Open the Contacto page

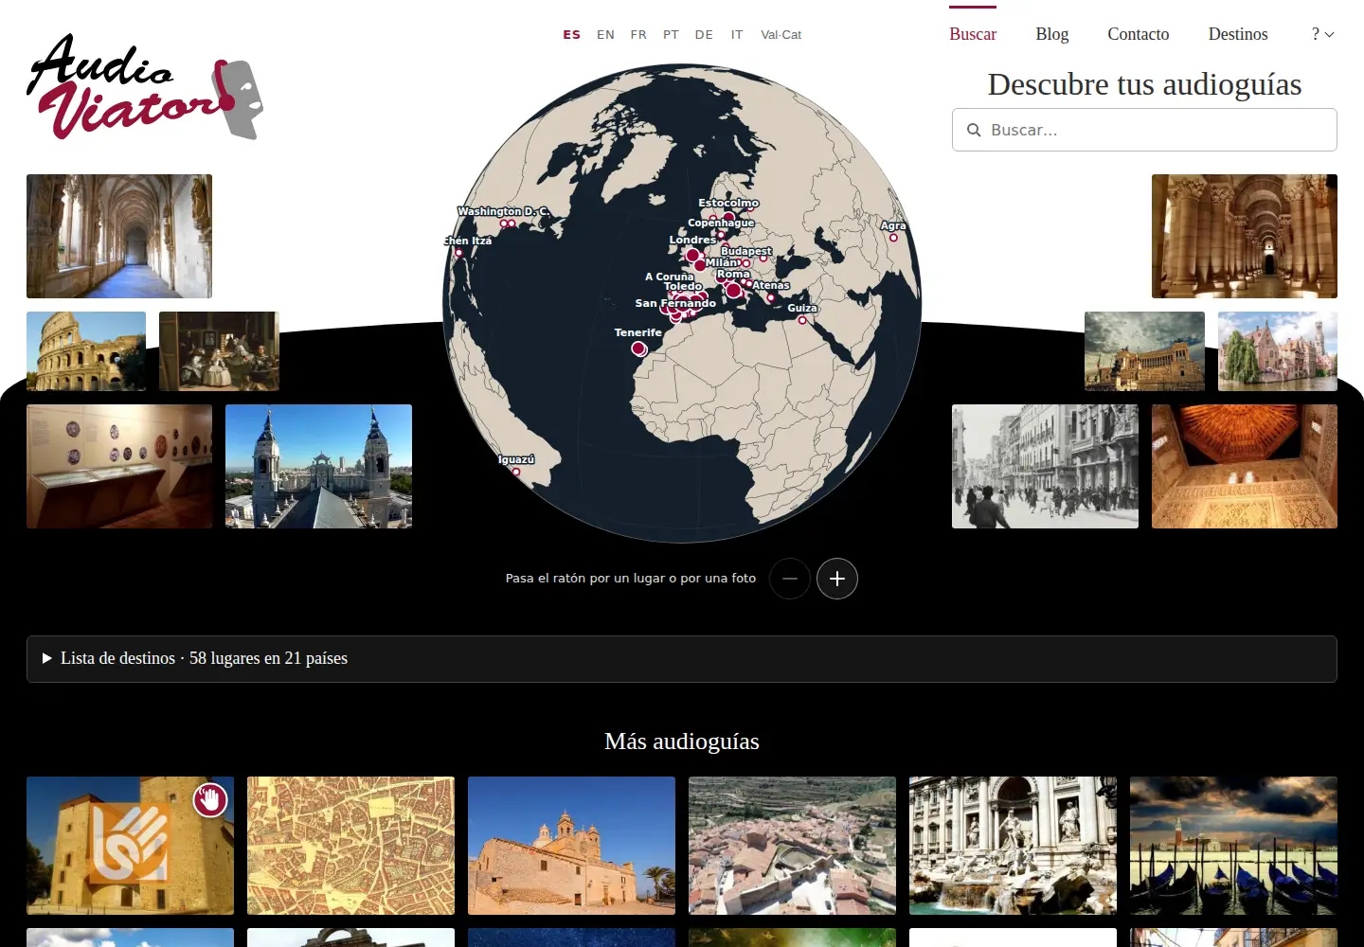1139,34
